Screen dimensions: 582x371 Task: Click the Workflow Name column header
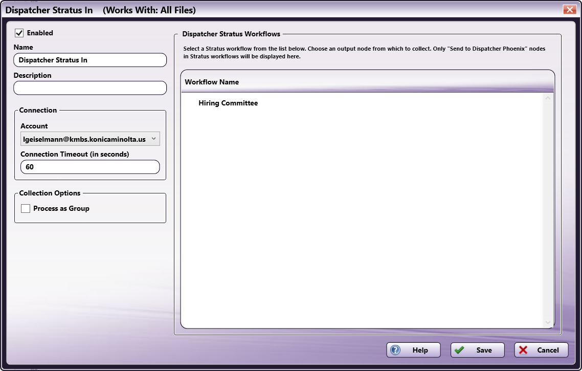click(367, 82)
